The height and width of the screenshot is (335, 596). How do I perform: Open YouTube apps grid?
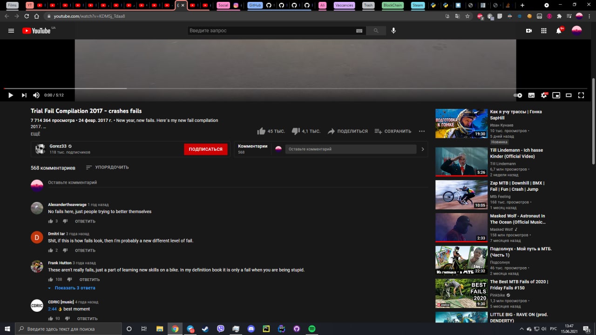[x=544, y=31]
